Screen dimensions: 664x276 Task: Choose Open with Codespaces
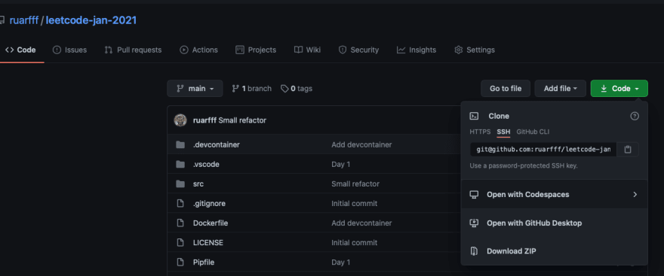pyautogui.click(x=554, y=195)
